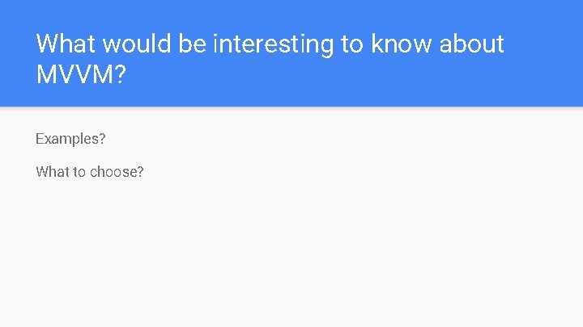Click the "Examples?" text line
583x327 pixels.
coord(70,139)
